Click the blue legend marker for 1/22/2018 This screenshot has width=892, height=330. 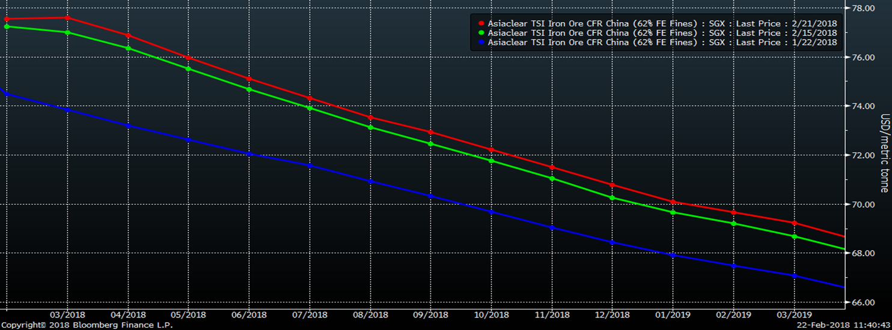point(481,43)
